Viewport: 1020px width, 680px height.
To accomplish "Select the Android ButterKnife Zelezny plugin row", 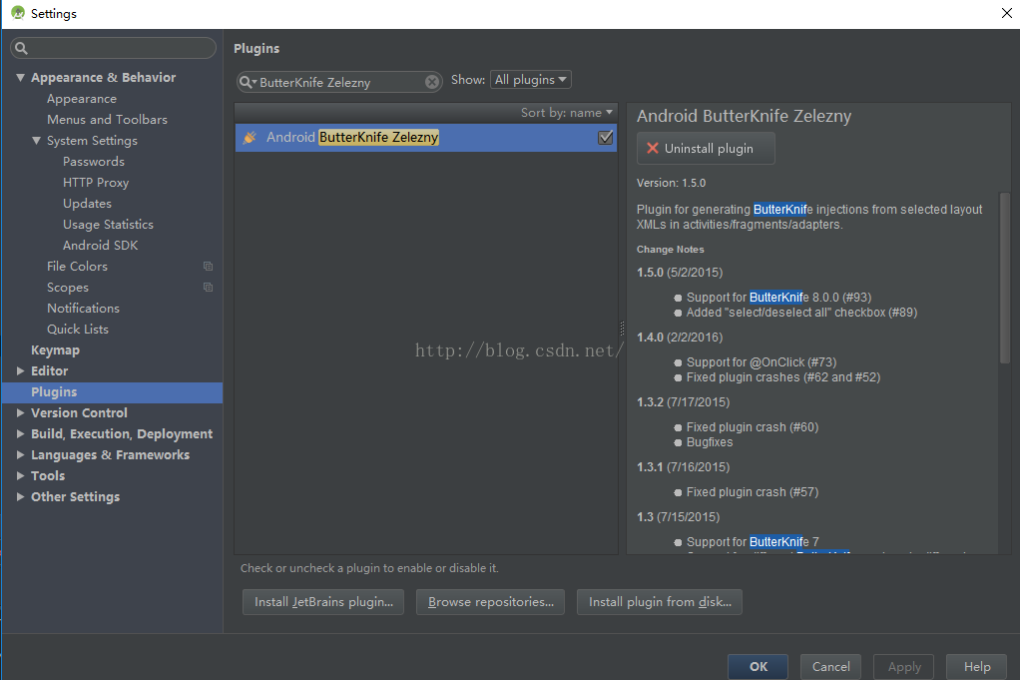I will [x=426, y=138].
